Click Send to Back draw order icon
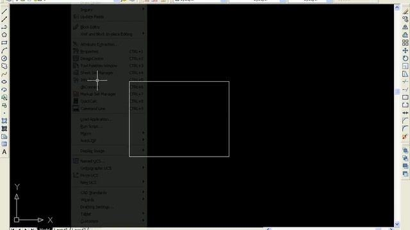Screen dimensions: 410x230 tap(406, 158)
